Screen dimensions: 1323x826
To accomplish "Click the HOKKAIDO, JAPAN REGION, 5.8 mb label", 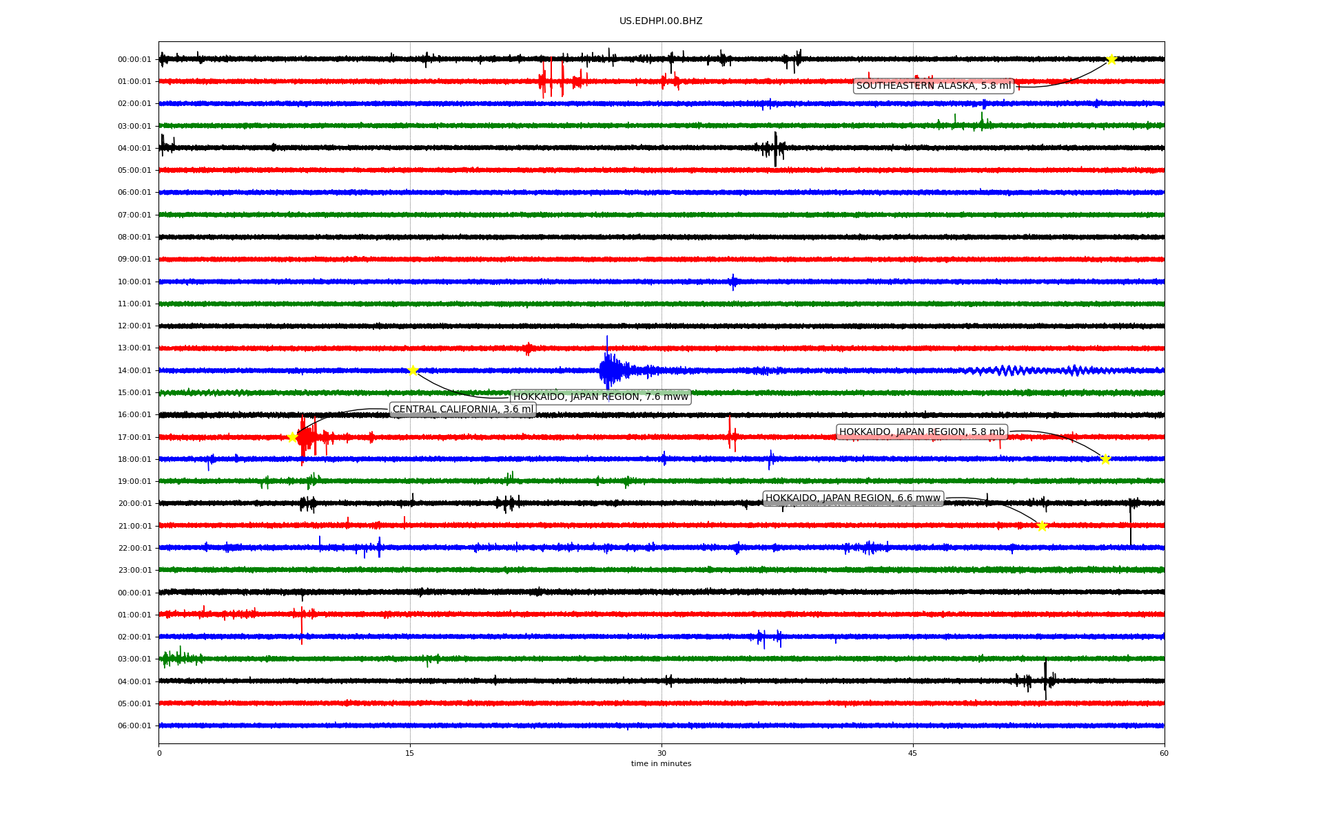I will (921, 432).
